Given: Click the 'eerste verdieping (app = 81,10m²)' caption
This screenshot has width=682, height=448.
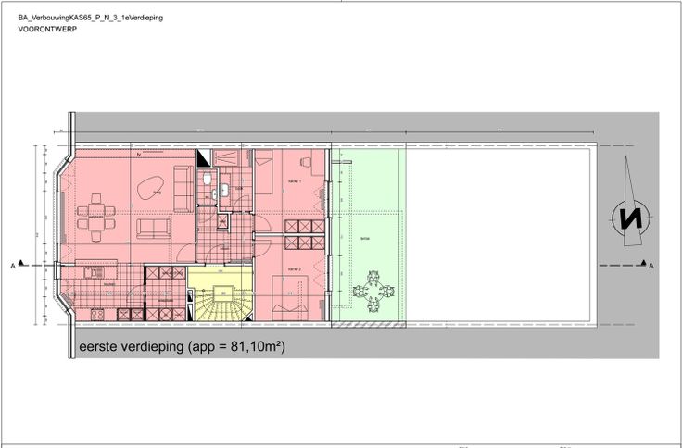Looking at the screenshot, I should click(181, 348).
